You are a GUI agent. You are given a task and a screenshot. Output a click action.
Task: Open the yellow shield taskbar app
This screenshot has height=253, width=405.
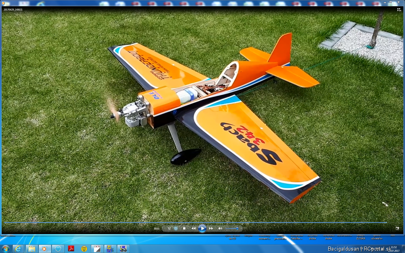click(84, 249)
